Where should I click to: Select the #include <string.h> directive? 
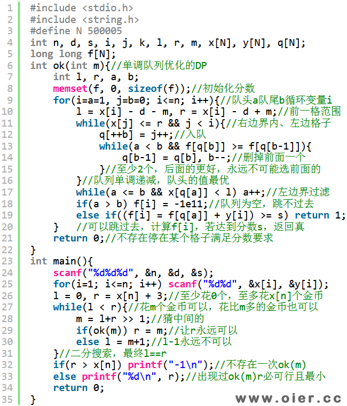(x=84, y=20)
